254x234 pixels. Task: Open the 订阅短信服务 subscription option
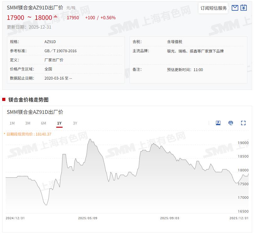[x=213, y=8]
